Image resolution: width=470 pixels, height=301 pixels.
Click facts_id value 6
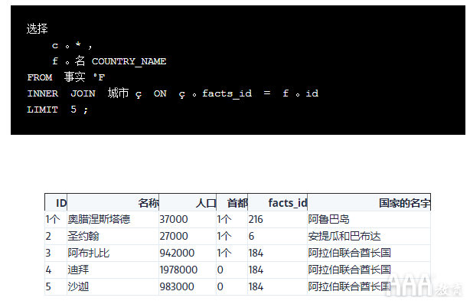click(251, 236)
